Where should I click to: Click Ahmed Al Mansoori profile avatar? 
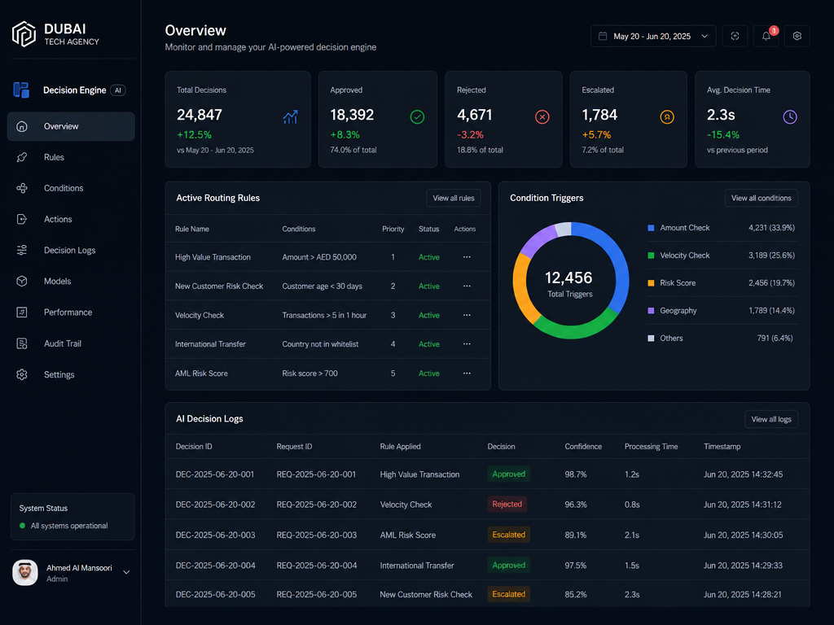pos(25,572)
